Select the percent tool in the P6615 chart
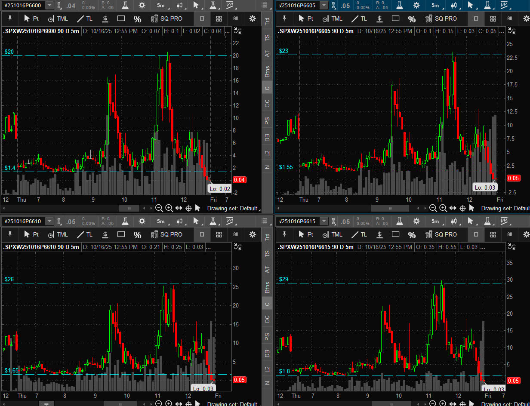The height and width of the screenshot is (406, 530). [412, 234]
